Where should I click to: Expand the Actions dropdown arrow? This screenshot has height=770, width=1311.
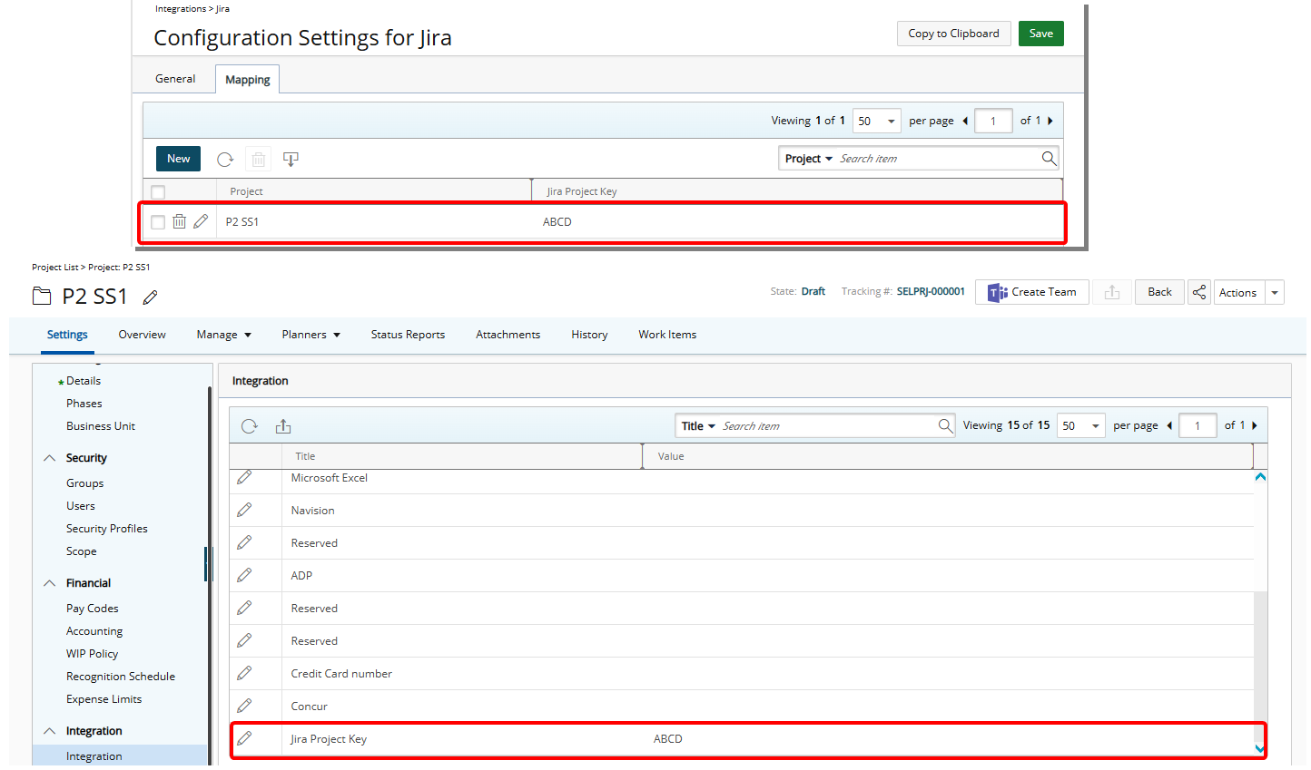(x=1275, y=292)
